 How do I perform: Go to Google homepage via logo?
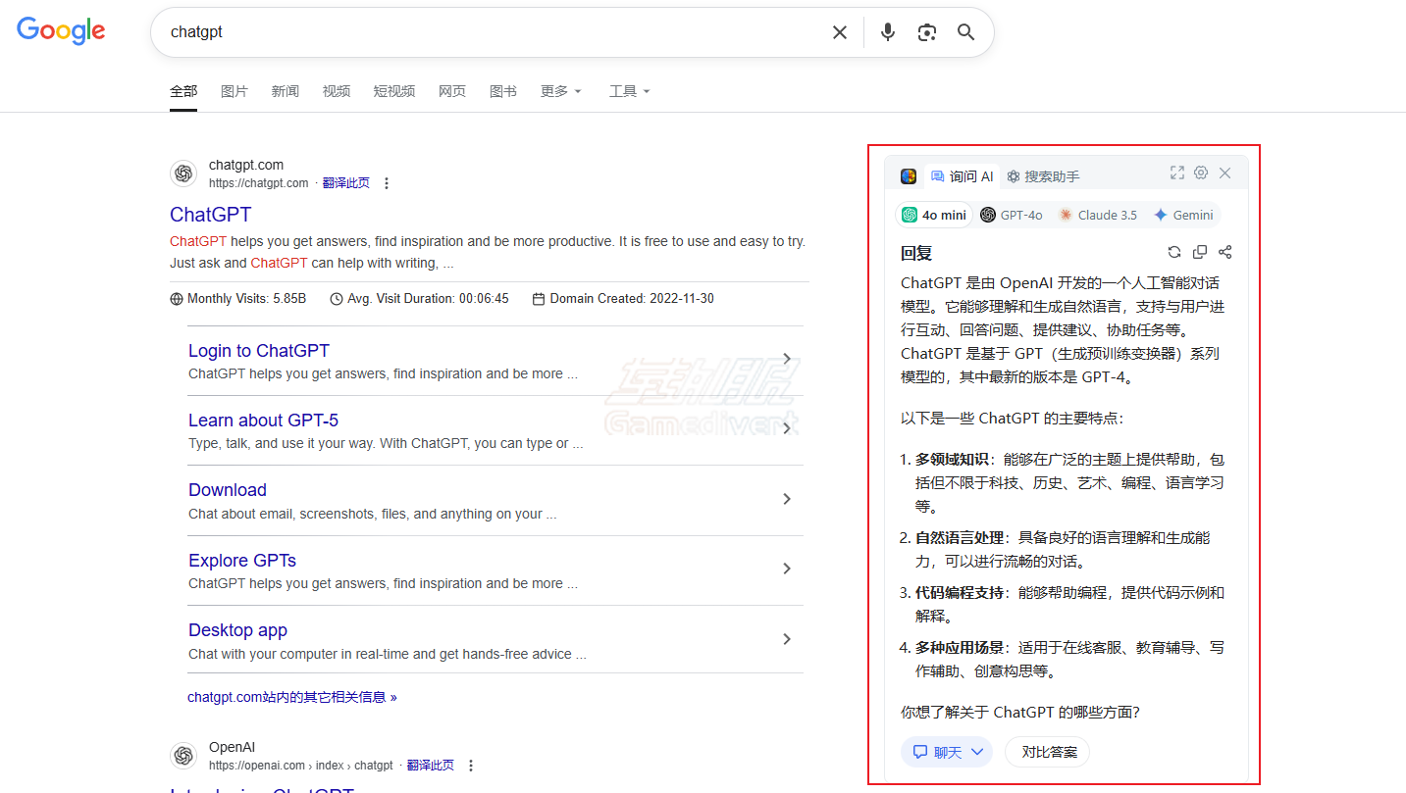61,30
